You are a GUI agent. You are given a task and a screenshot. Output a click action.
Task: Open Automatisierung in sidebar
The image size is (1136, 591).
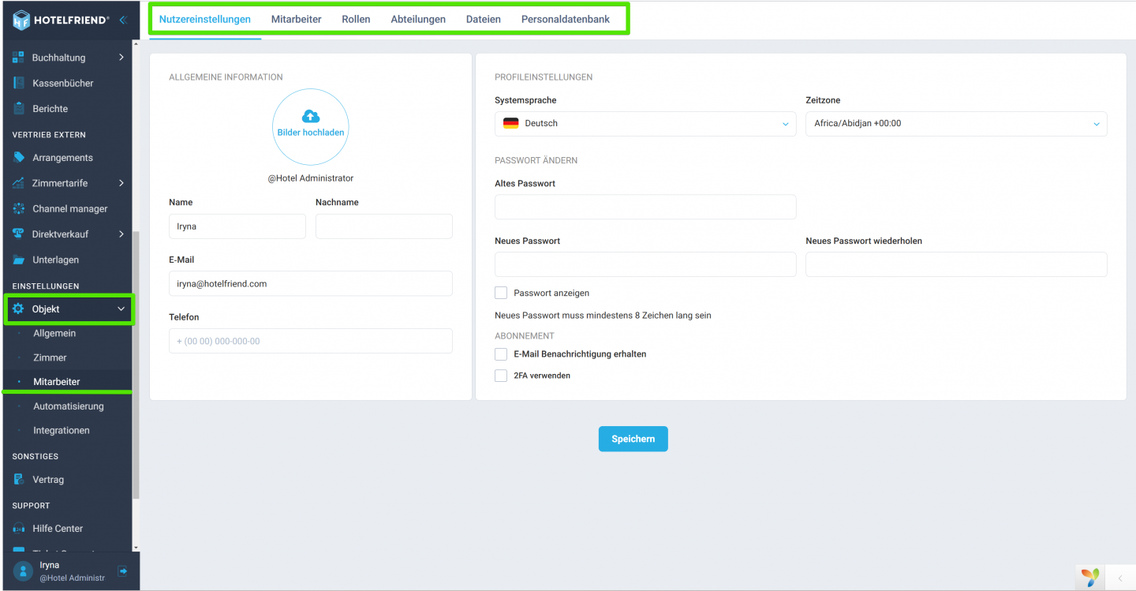(69, 406)
